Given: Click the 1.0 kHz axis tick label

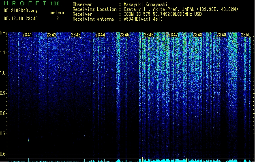Looking at the screenshot, I should click(3, 73).
